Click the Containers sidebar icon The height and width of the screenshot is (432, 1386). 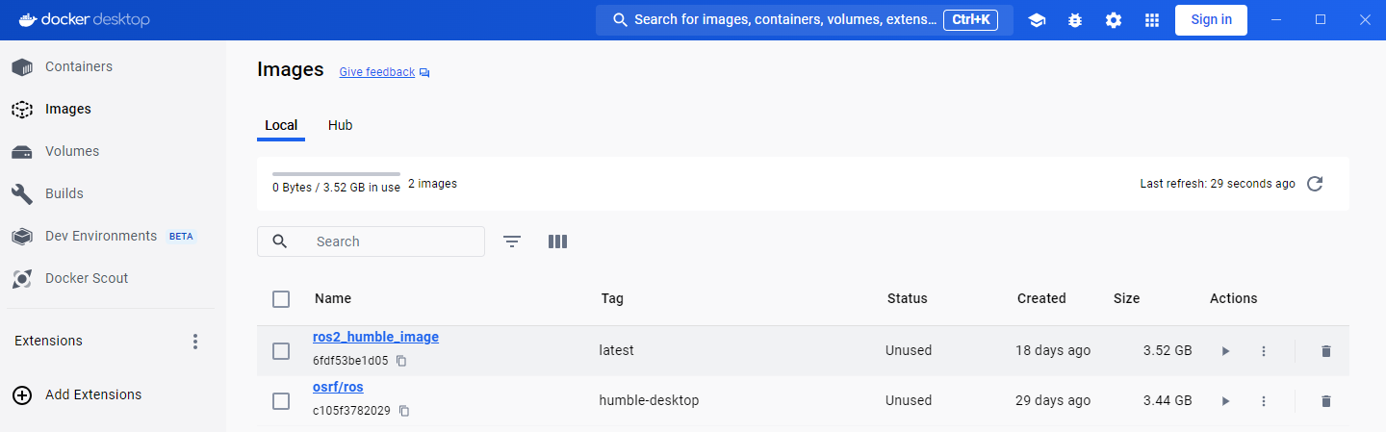point(22,66)
